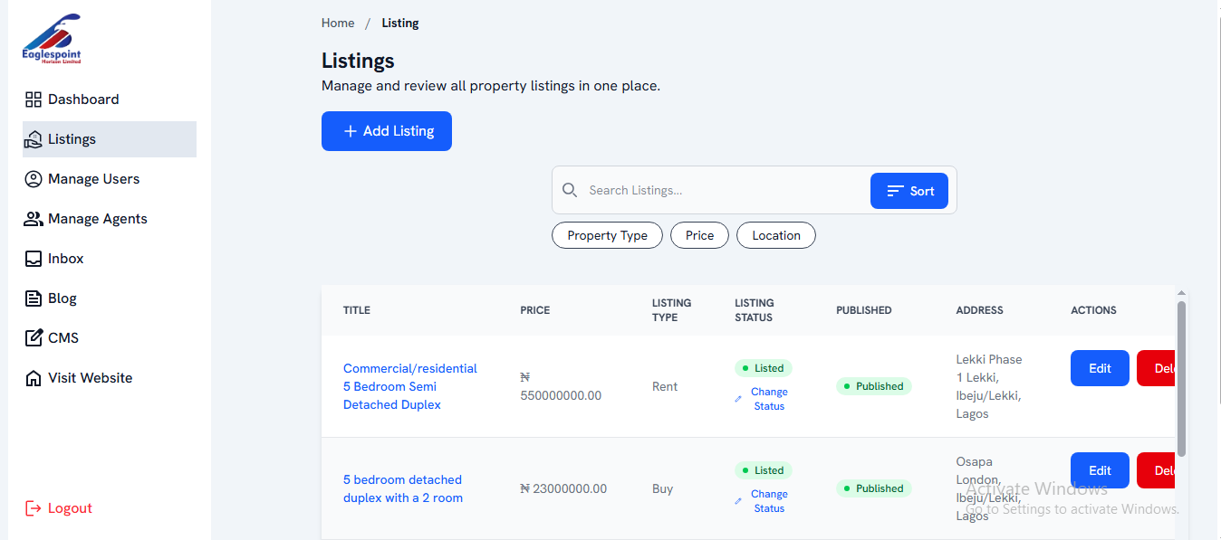The image size is (1221, 540).
Task: Click the CMS edit icon
Action: coord(34,338)
